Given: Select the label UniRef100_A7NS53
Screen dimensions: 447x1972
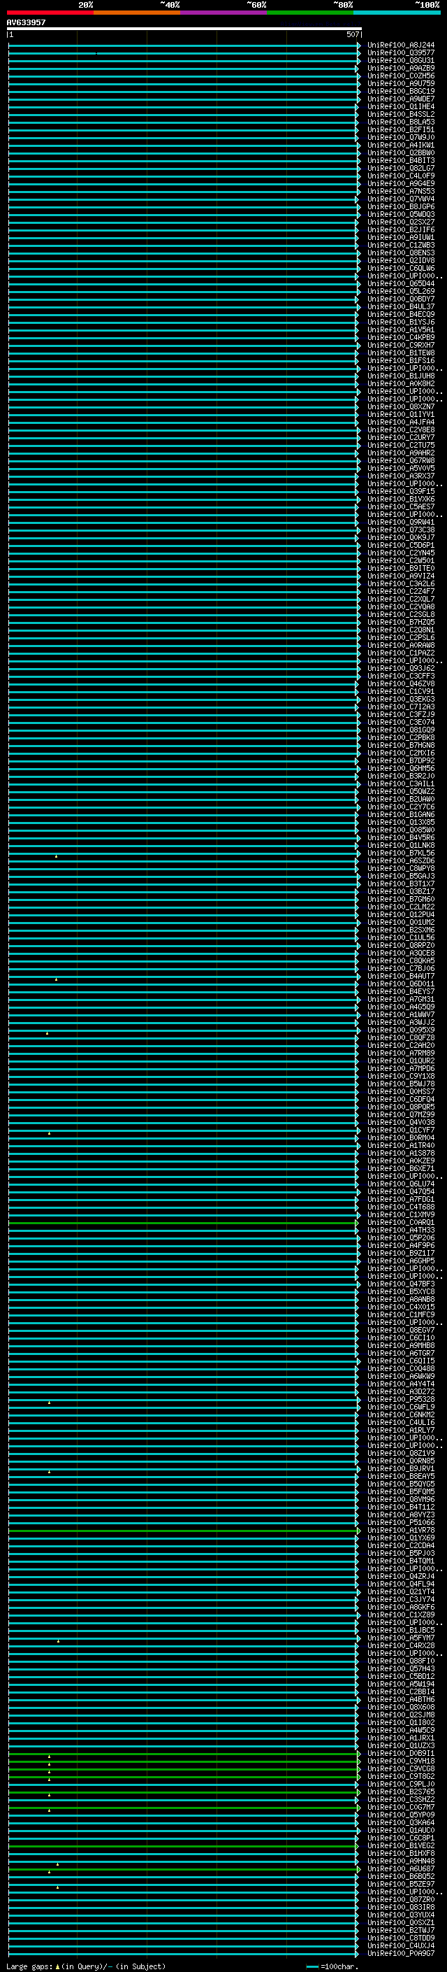Looking at the screenshot, I should tap(401, 192).
